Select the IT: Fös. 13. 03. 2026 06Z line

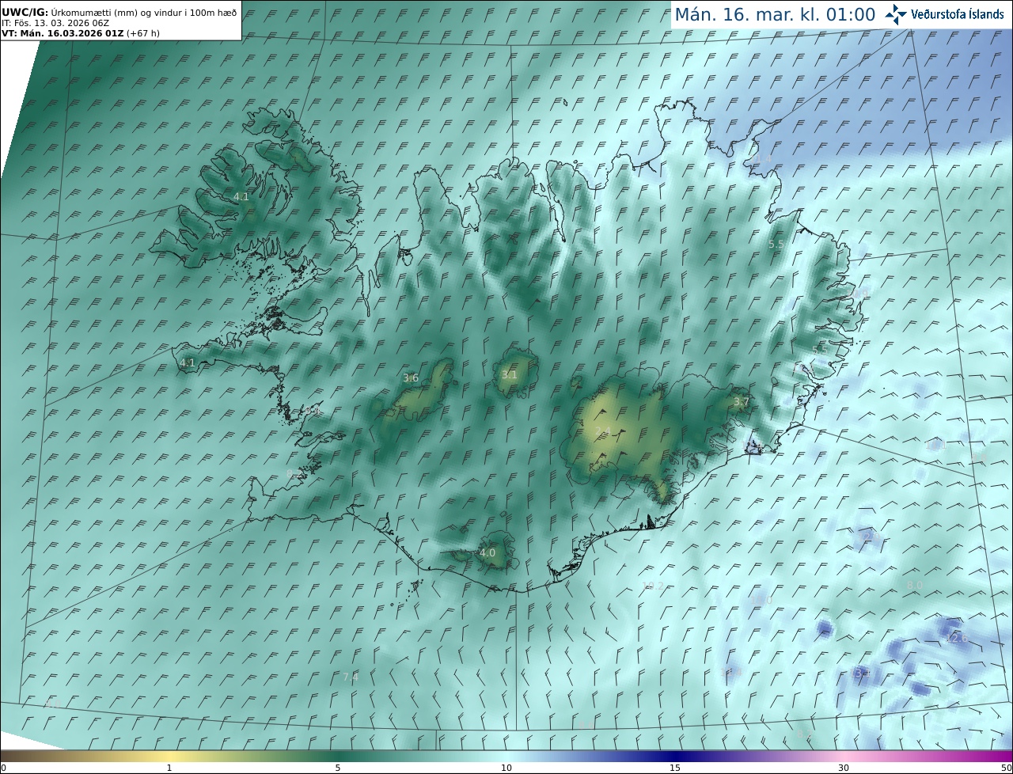click(x=55, y=23)
